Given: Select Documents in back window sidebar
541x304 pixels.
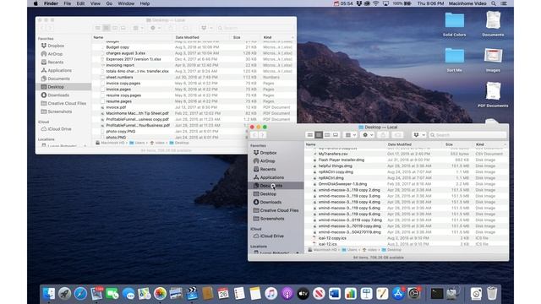Looking at the screenshot, I should point(58,79).
